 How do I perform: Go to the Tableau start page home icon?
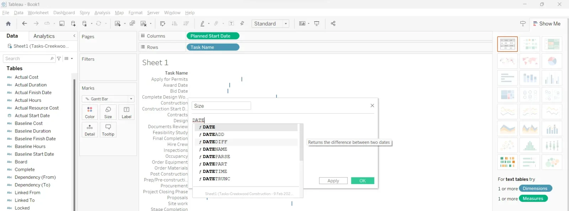[8, 23]
